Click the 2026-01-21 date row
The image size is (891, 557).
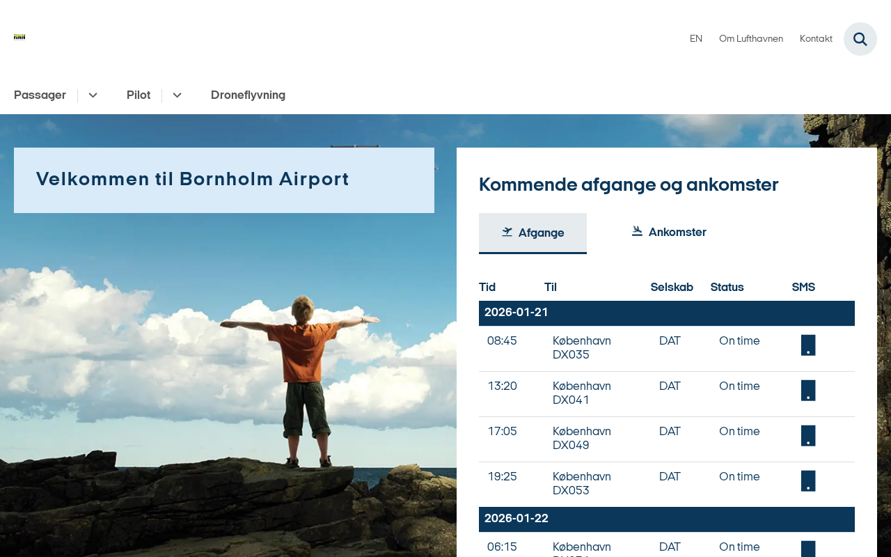667,313
